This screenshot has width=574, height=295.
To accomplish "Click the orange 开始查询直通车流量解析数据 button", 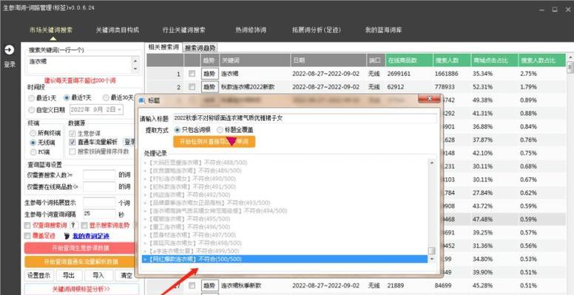I will coord(80,262).
